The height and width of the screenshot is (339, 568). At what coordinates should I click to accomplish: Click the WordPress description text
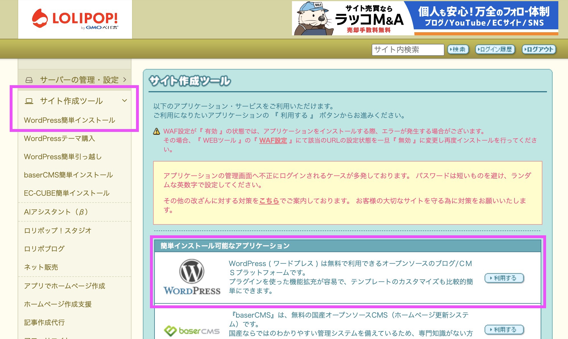(x=351, y=277)
